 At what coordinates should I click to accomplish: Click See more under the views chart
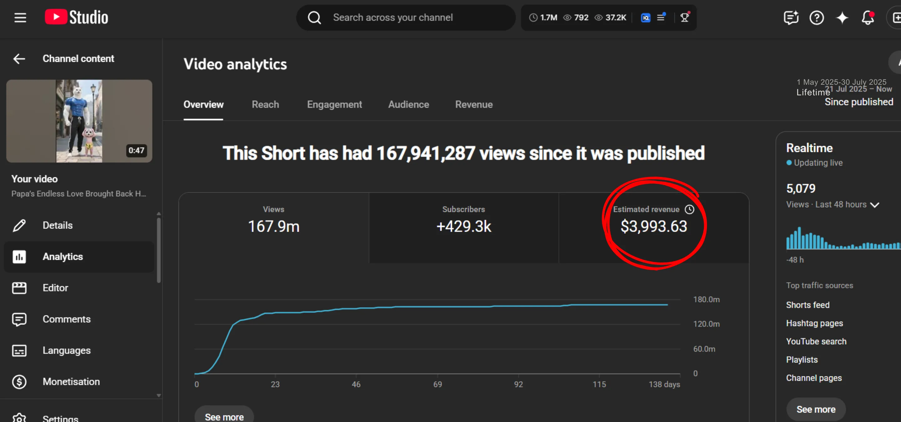tap(224, 416)
